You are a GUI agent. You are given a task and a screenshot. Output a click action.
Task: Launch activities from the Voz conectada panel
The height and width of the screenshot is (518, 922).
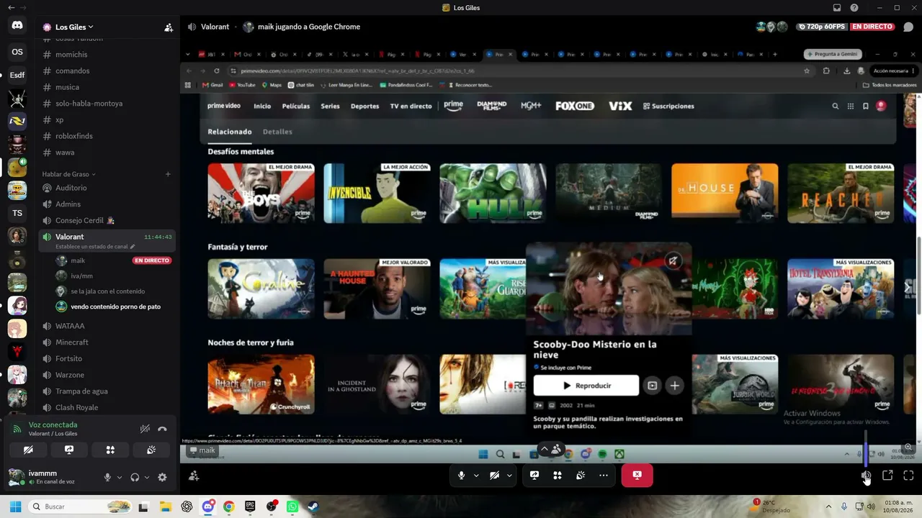(x=110, y=450)
